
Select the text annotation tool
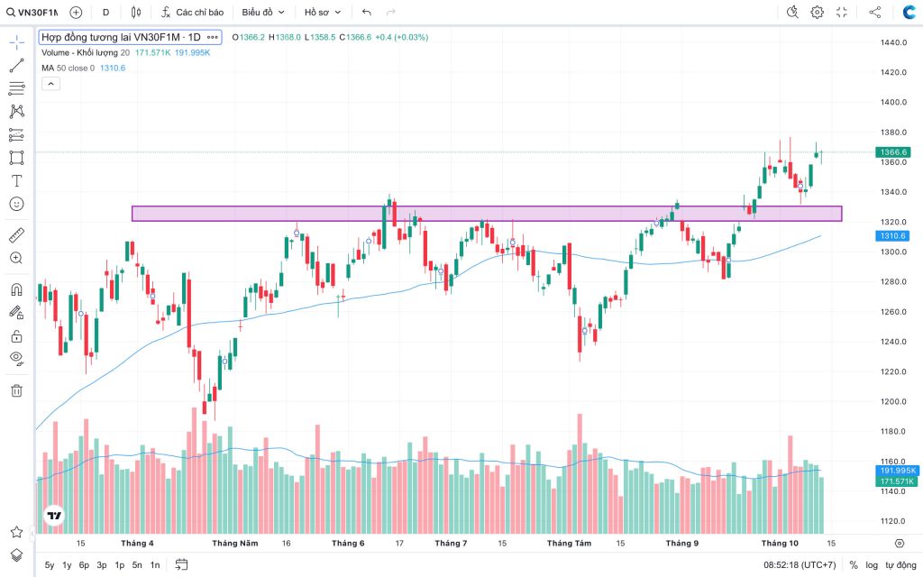tap(16, 180)
